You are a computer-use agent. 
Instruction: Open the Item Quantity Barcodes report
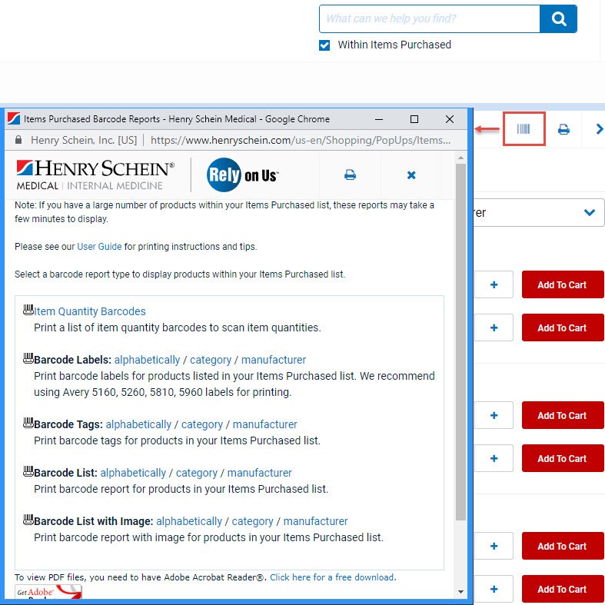(x=90, y=311)
